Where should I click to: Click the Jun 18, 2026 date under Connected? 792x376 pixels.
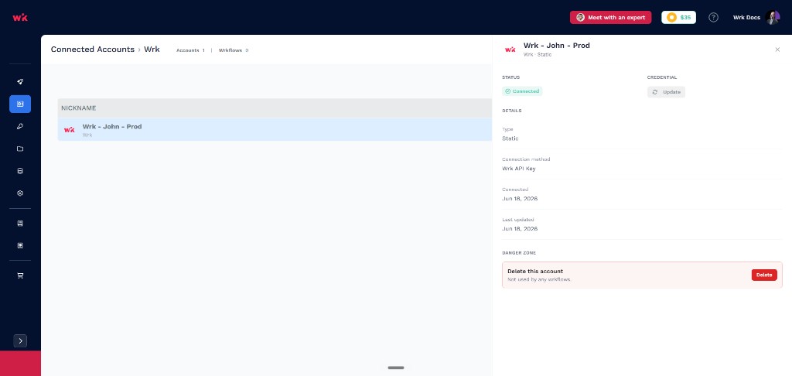(520, 199)
